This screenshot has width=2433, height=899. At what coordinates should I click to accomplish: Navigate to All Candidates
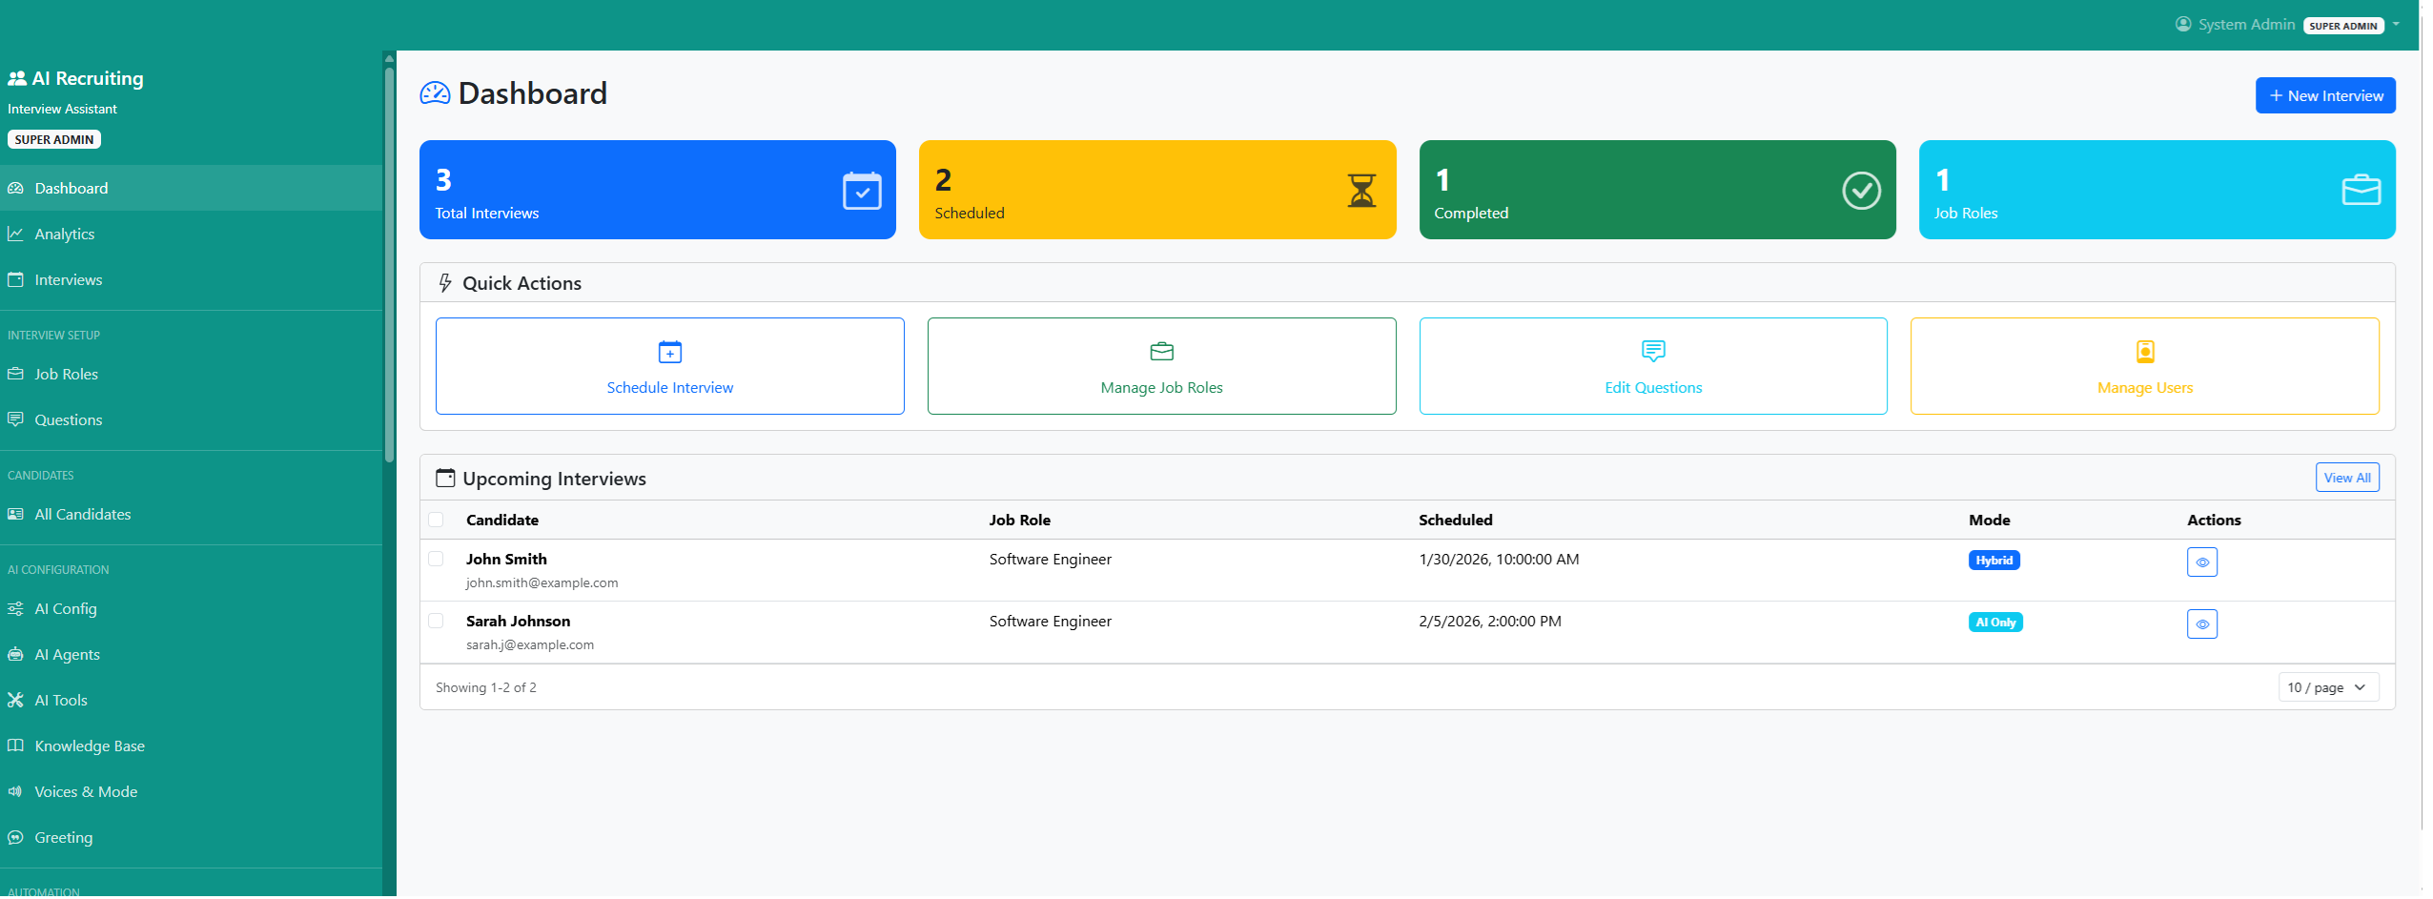[83, 514]
